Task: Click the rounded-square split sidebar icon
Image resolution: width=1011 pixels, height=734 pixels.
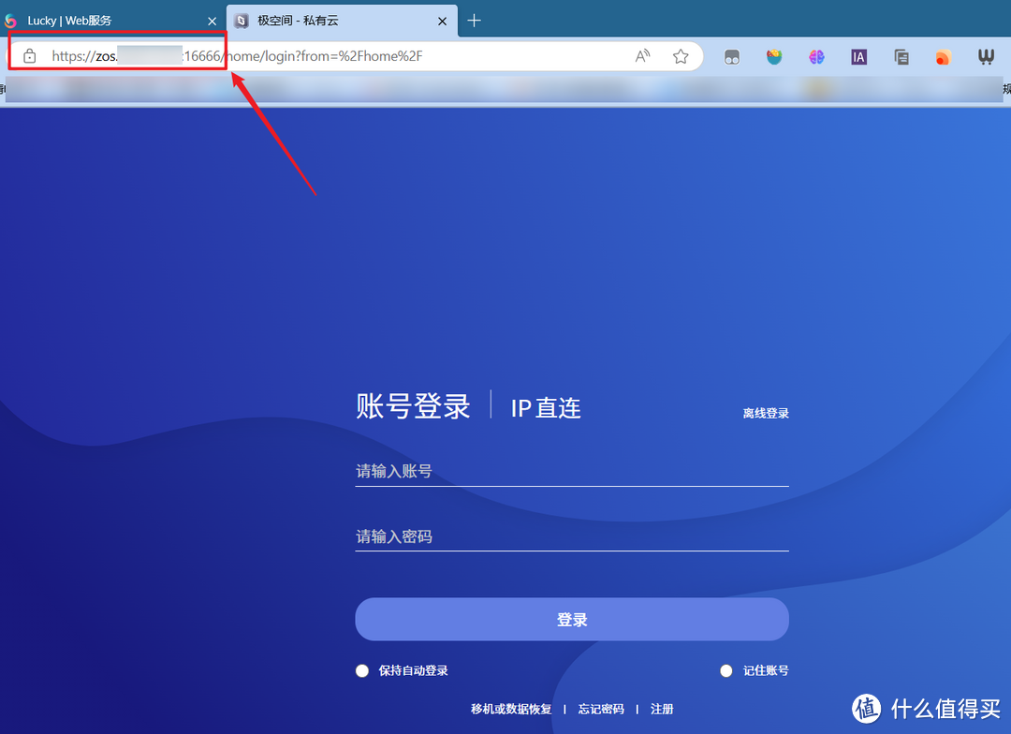Action: tap(731, 57)
